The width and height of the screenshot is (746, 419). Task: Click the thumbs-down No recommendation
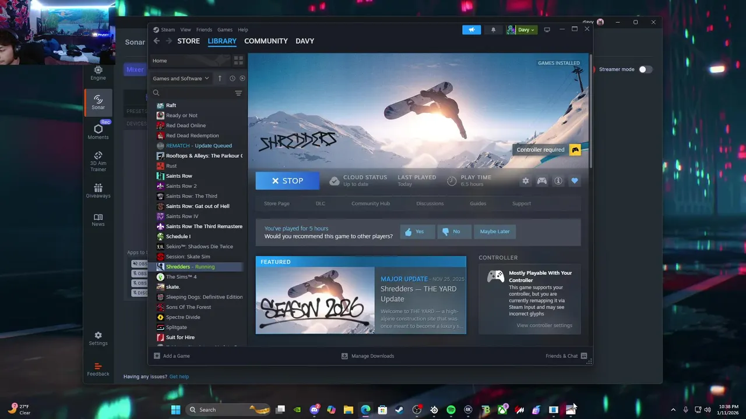point(455,232)
